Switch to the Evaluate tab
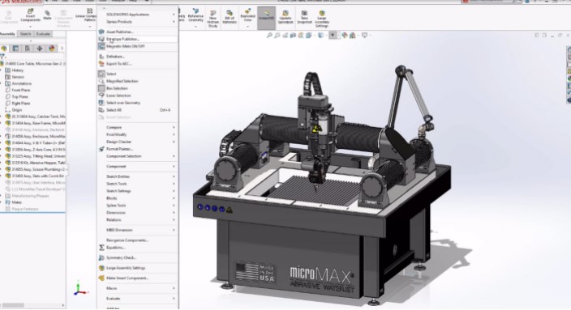 (x=43, y=34)
